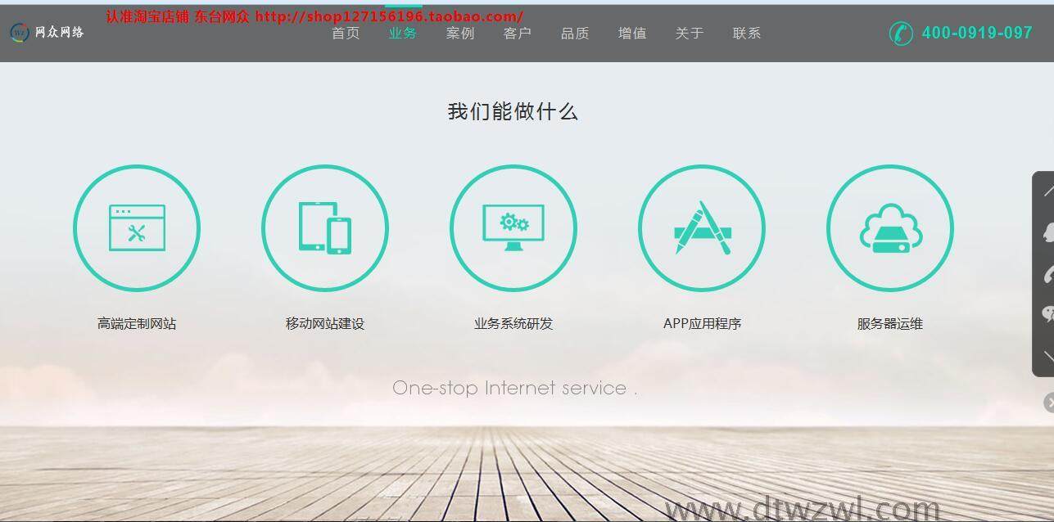This screenshot has height=522, width=1054.
Task: Click the 联系 navigation link
Action: point(747,33)
